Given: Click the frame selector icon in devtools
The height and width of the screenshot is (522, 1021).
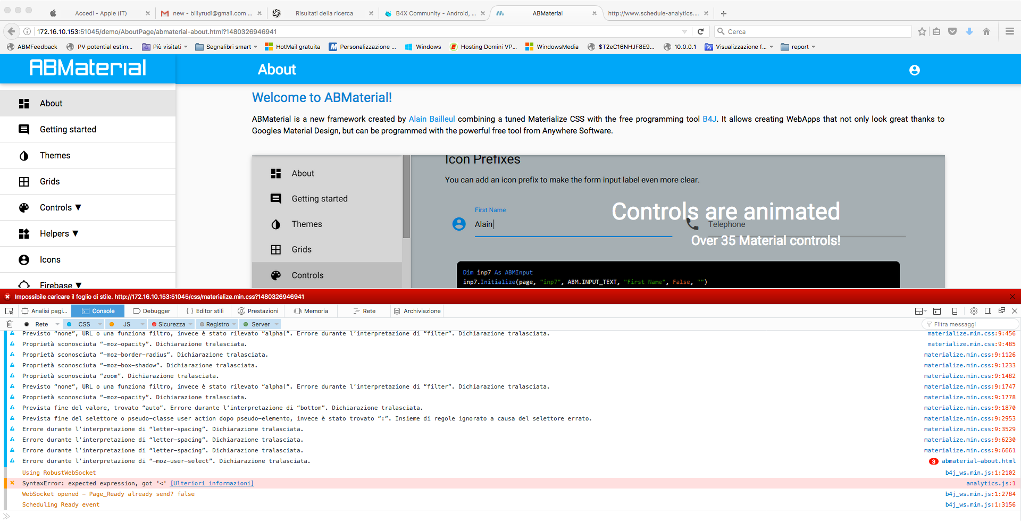Looking at the screenshot, I should [920, 311].
